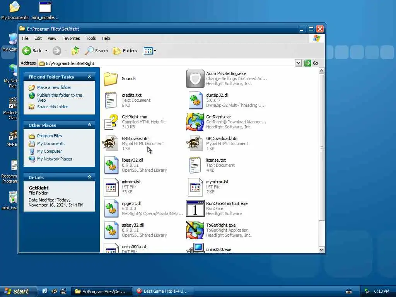396x297 pixels.
Task: Click inside the Address path field
Action: tap(166, 63)
